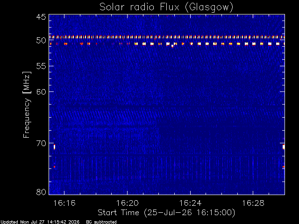Click the red spot near 75 MHz at left edge
Image resolution: width=299 pixels, height=224 pixels.
[x=54, y=167]
